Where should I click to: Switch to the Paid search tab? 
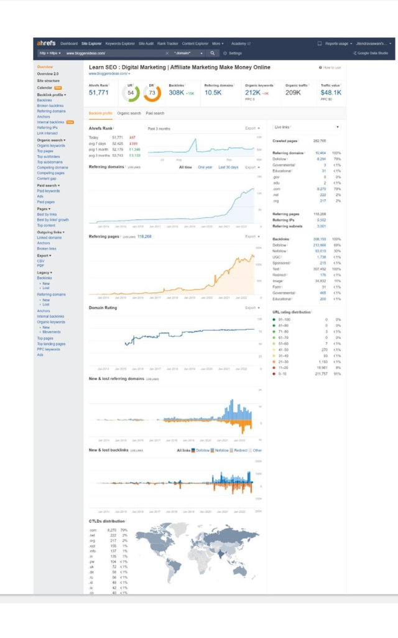tap(155, 113)
